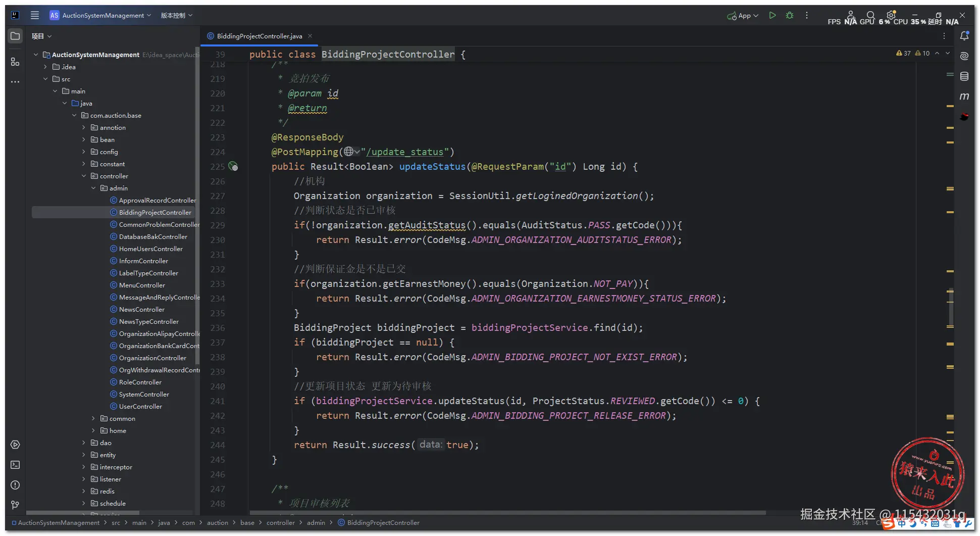Expand the bean package

click(84, 139)
